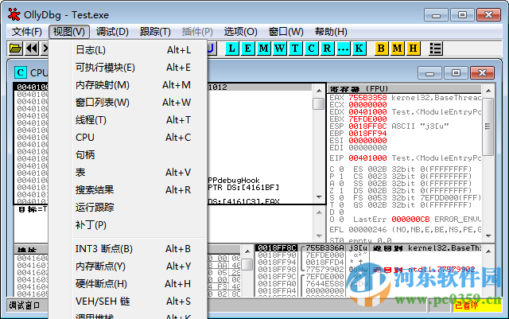
Task: Select 可执行模块(E) menu entry
Action: point(127,68)
